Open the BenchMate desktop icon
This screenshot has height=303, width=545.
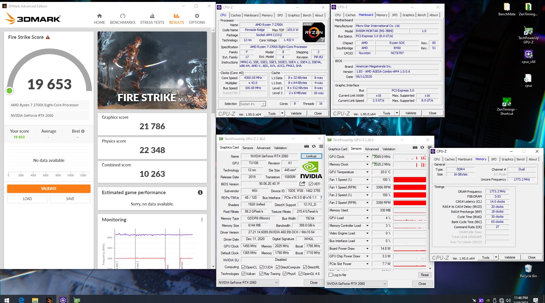507,9
